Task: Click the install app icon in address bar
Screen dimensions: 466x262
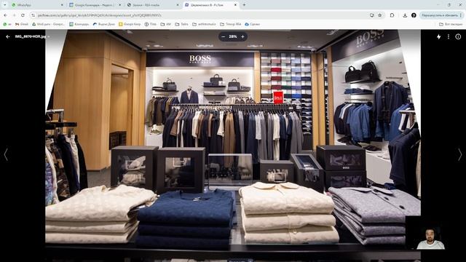Action: coord(372,15)
